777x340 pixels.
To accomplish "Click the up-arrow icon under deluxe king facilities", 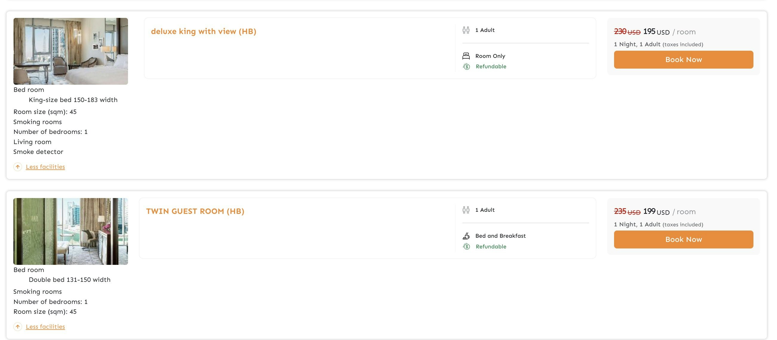I will [18, 167].
